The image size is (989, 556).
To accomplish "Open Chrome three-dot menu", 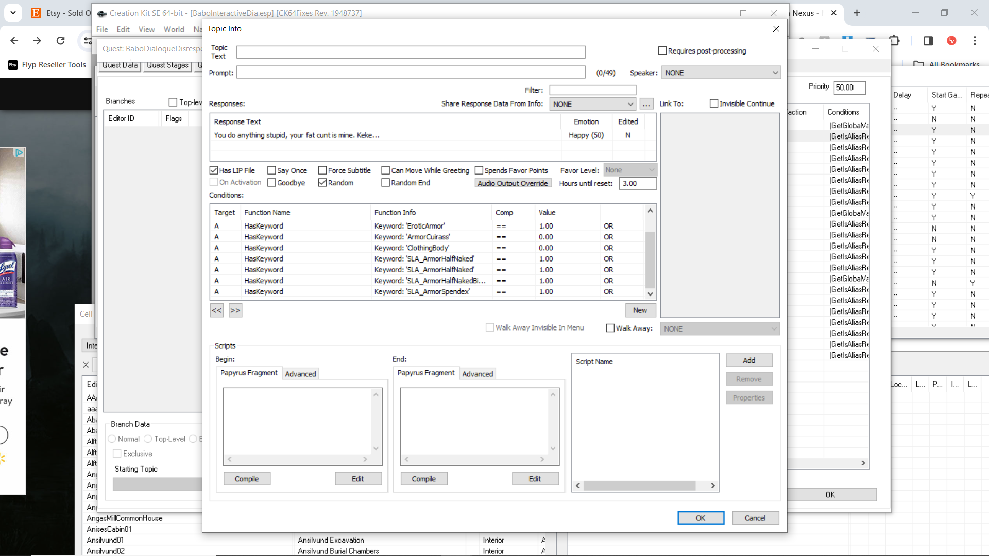I will click(x=975, y=41).
